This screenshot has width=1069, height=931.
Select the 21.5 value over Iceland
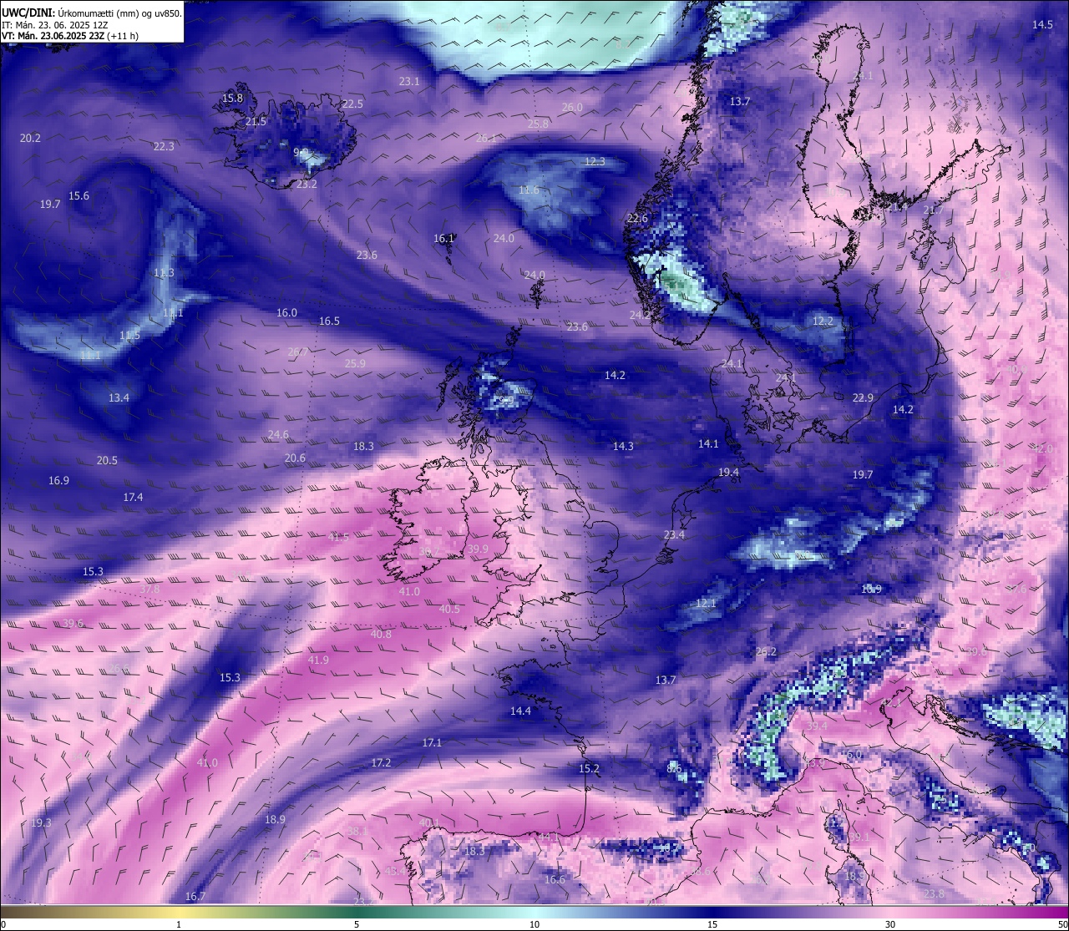pos(256,122)
